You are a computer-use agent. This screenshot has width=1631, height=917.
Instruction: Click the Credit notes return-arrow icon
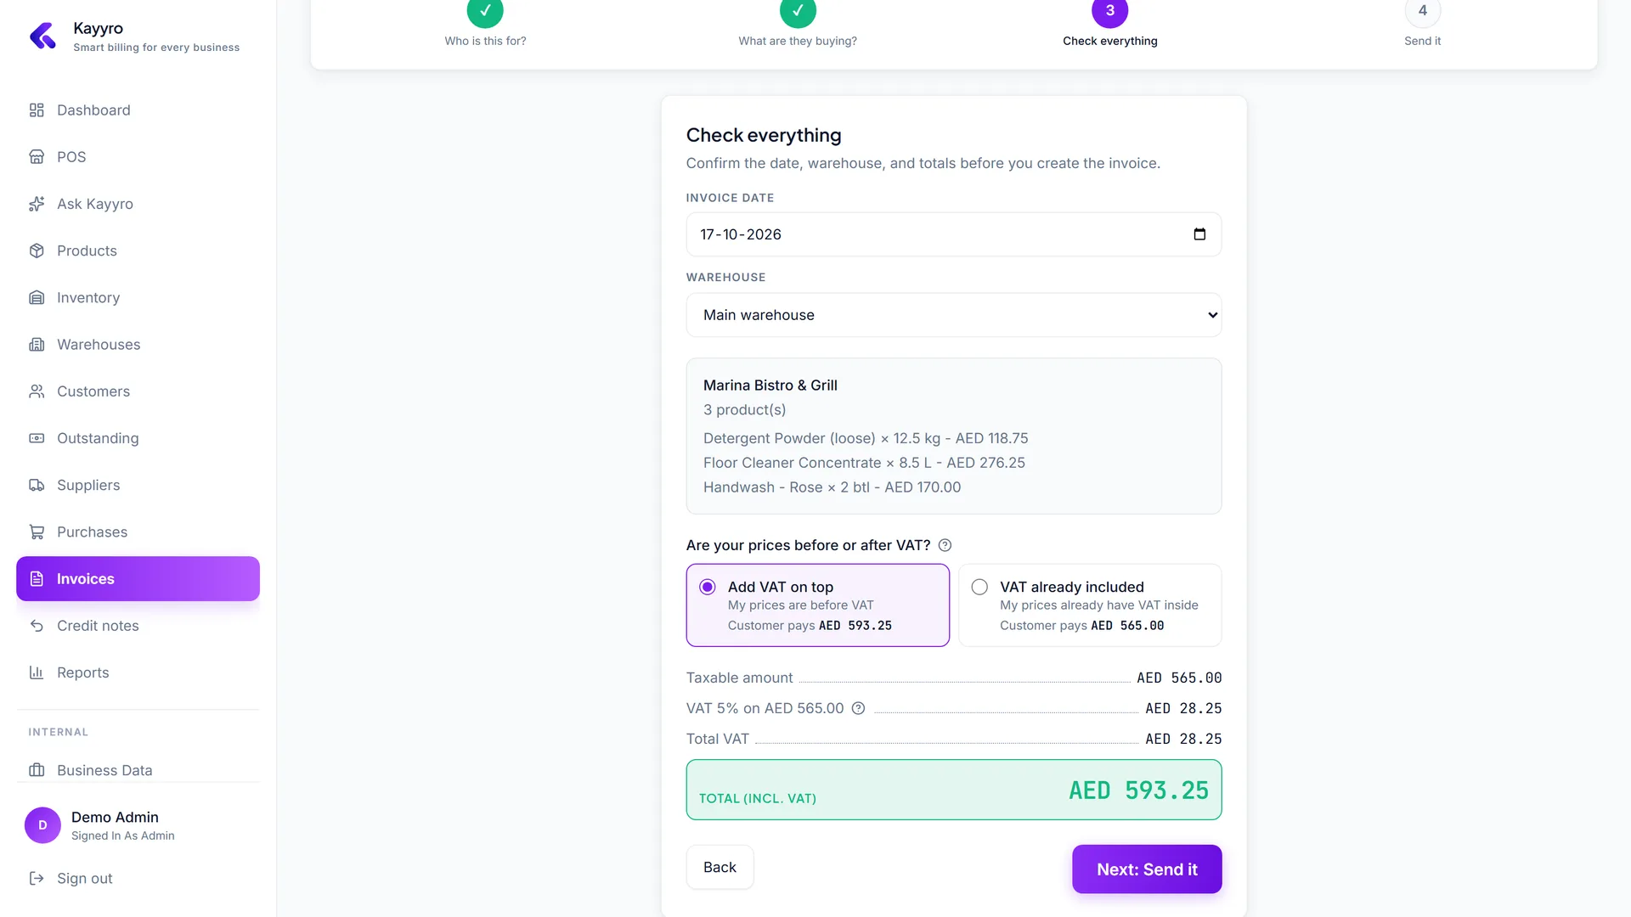point(37,626)
